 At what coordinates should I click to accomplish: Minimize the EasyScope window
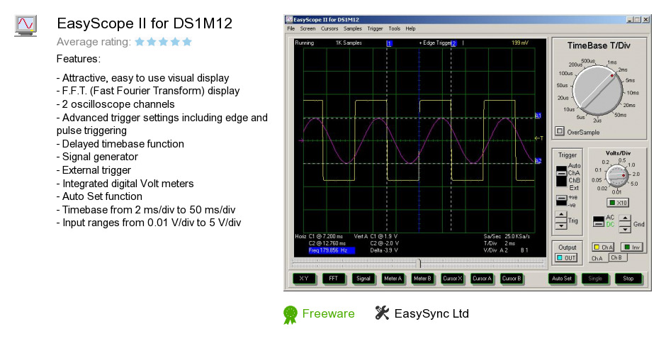pyautogui.click(x=629, y=20)
